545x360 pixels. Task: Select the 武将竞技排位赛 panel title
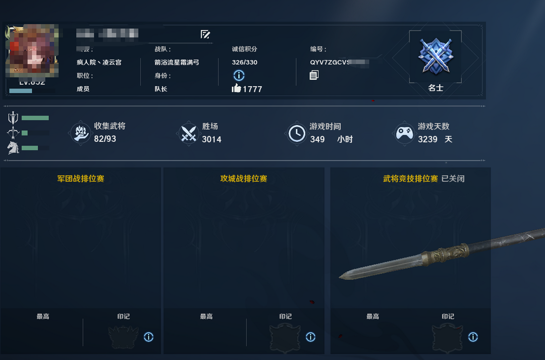pos(410,178)
